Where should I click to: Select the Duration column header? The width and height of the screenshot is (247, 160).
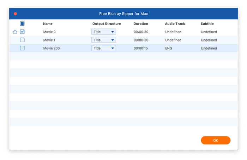click(x=140, y=24)
